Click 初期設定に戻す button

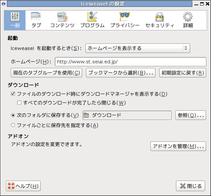click(x=183, y=73)
